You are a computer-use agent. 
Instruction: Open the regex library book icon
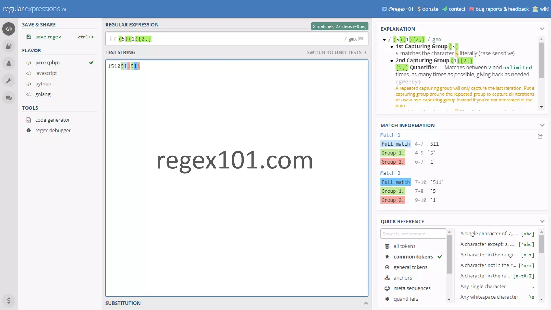click(x=9, y=46)
